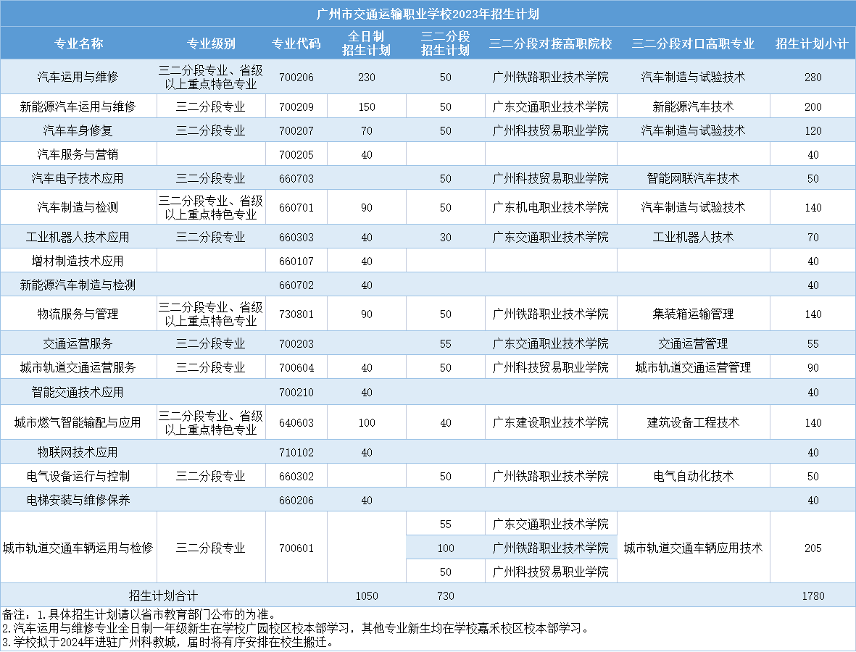Viewport: 856px width, 652px height.
Task: Select major code 700604
Action: pos(296,368)
